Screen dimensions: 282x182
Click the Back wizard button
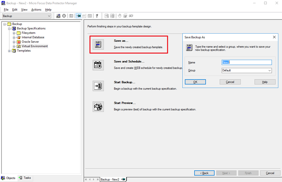pos(204,173)
